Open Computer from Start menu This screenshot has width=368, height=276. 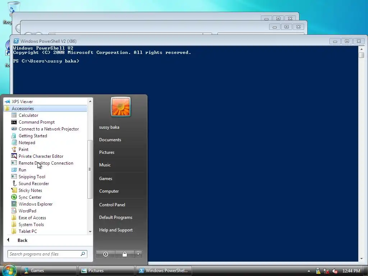[x=109, y=191]
